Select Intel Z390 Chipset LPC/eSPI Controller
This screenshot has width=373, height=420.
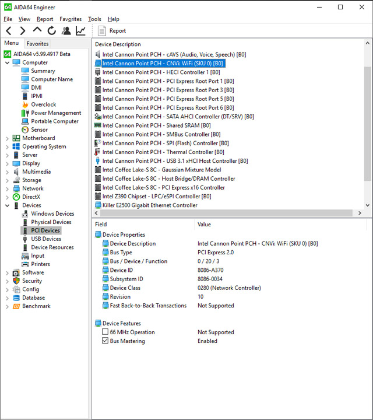[x=157, y=197]
